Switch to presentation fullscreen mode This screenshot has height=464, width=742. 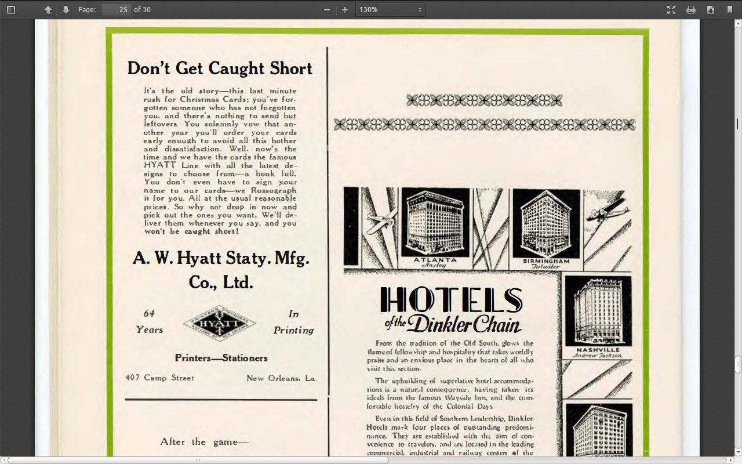pos(671,9)
